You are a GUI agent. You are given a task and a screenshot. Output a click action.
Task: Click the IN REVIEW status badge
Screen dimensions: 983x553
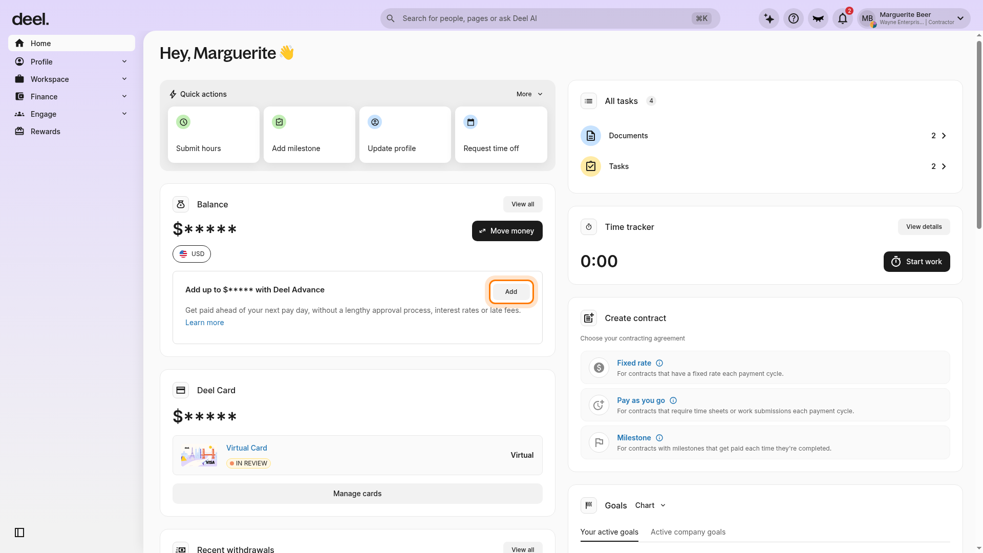[248, 463]
